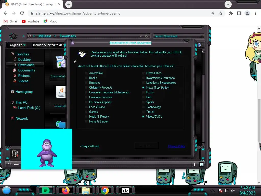Check the Automotive interest box

click(x=86, y=73)
